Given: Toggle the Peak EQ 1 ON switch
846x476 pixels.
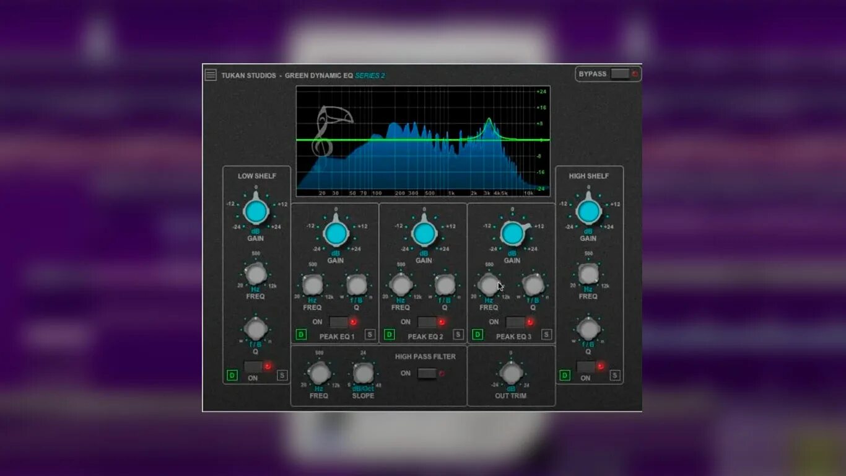Looking at the screenshot, I should point(339,322).
